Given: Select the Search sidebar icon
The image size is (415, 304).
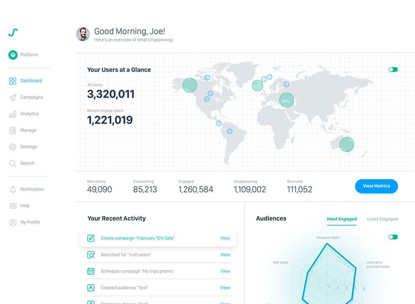Looking at the screenshot, I should click(x=27, y=163).
